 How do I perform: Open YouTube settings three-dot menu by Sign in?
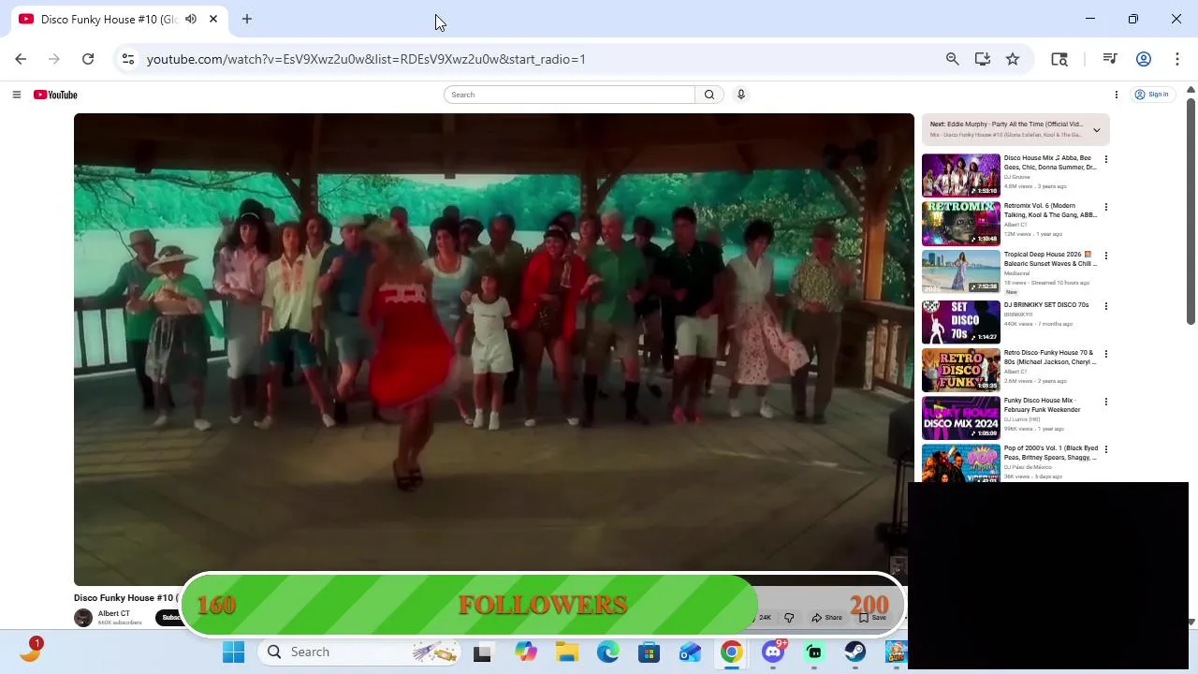coord(1116,95)
